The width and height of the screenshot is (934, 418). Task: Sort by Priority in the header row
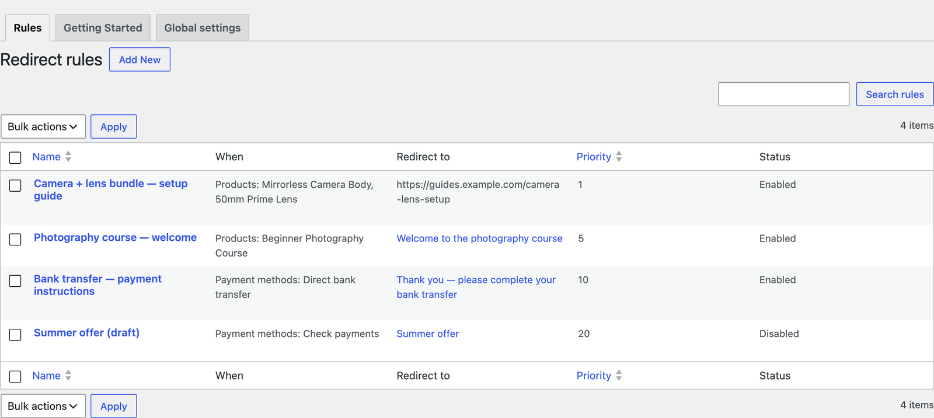point(594,157)
